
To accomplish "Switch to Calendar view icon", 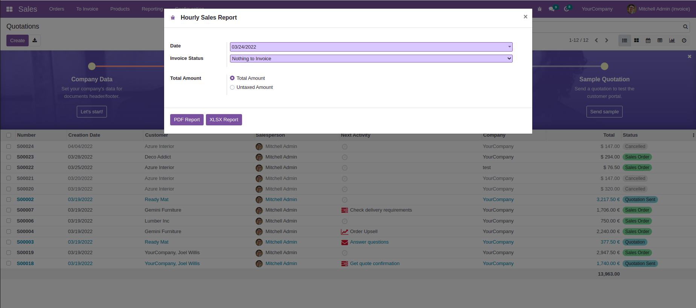I will click(x=648, y=40).
